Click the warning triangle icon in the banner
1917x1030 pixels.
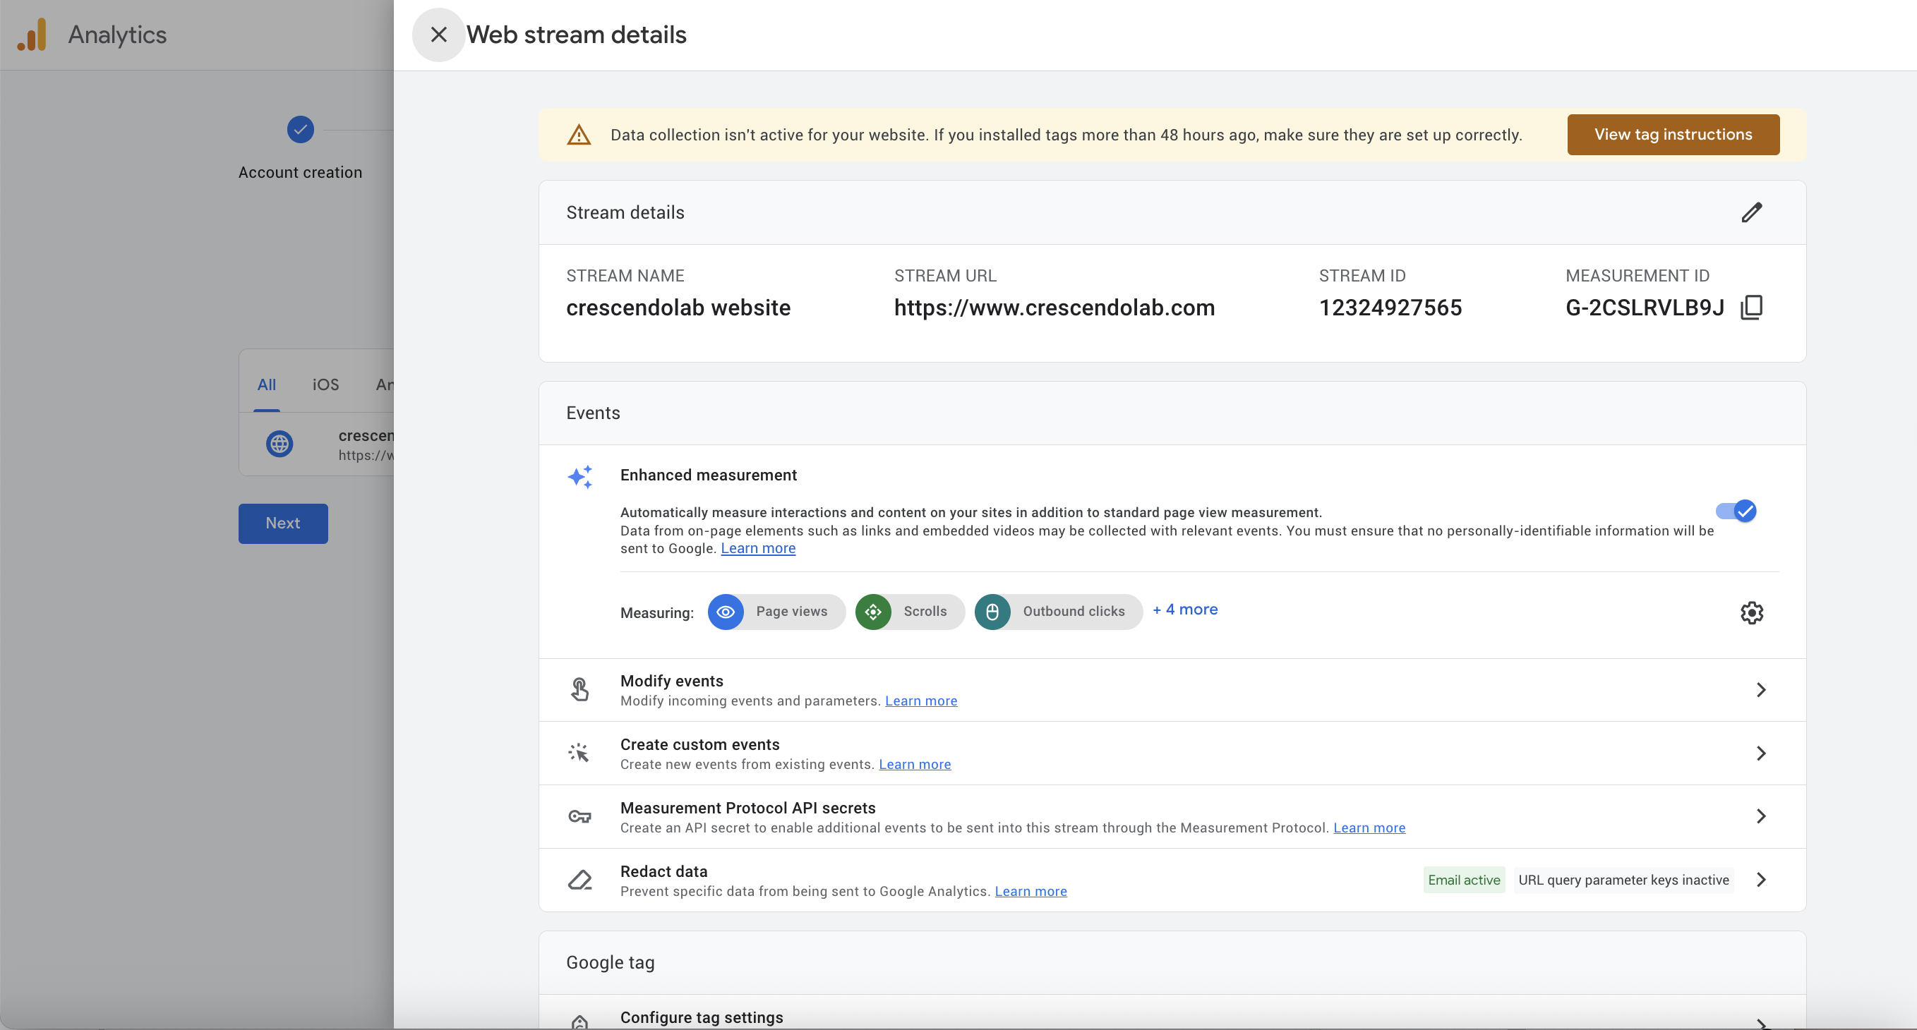click(579, 135)
